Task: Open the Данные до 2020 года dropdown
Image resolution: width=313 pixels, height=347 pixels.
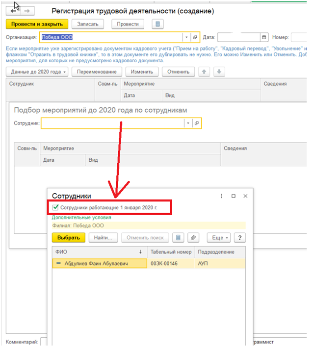Action: pos(37,72)
